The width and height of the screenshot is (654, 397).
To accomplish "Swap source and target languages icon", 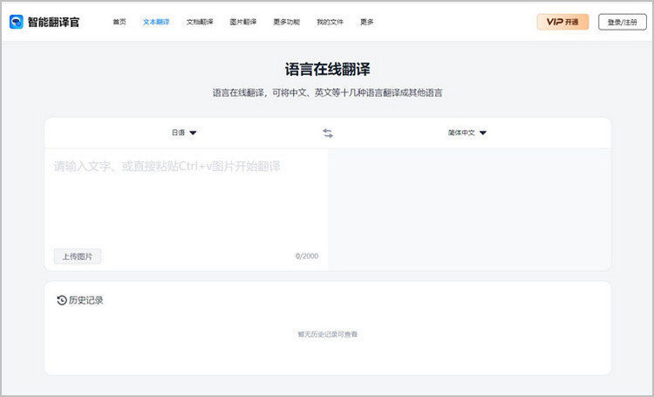I will coord(328,133).
